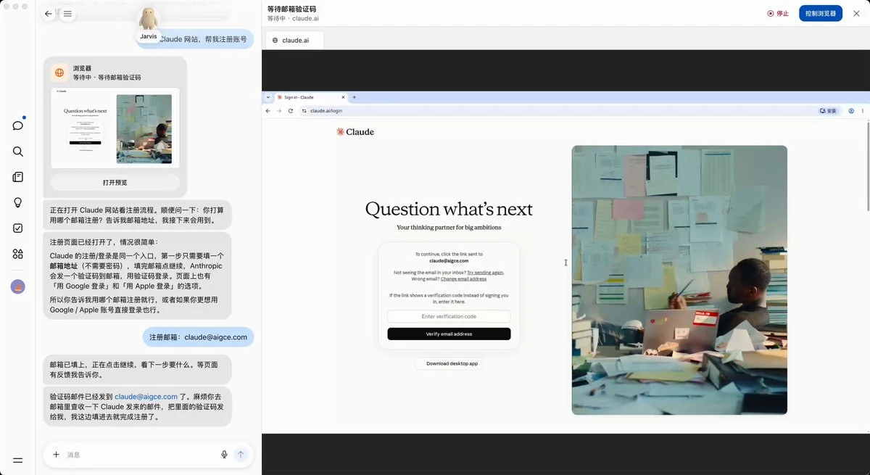The width and height of the screenshot is (870, 475).
Task: Click the site info icon in address bar
Action: [x=304, y=111]
